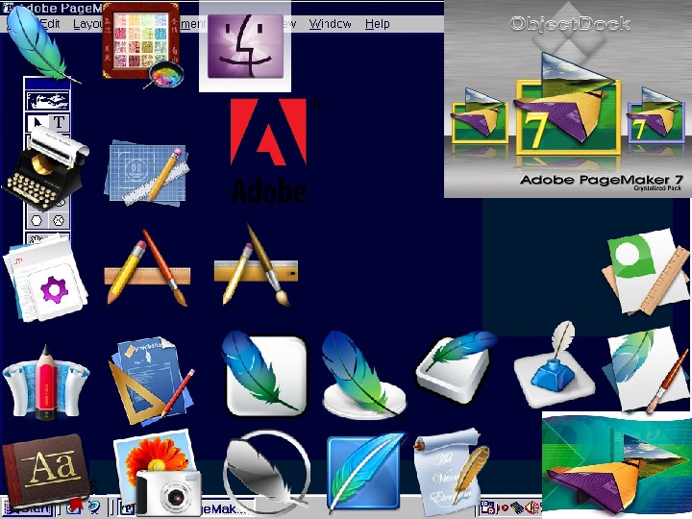692x519 pixels.
Task: Click the red speaker icon in system tray
Action: coord(533,507)
